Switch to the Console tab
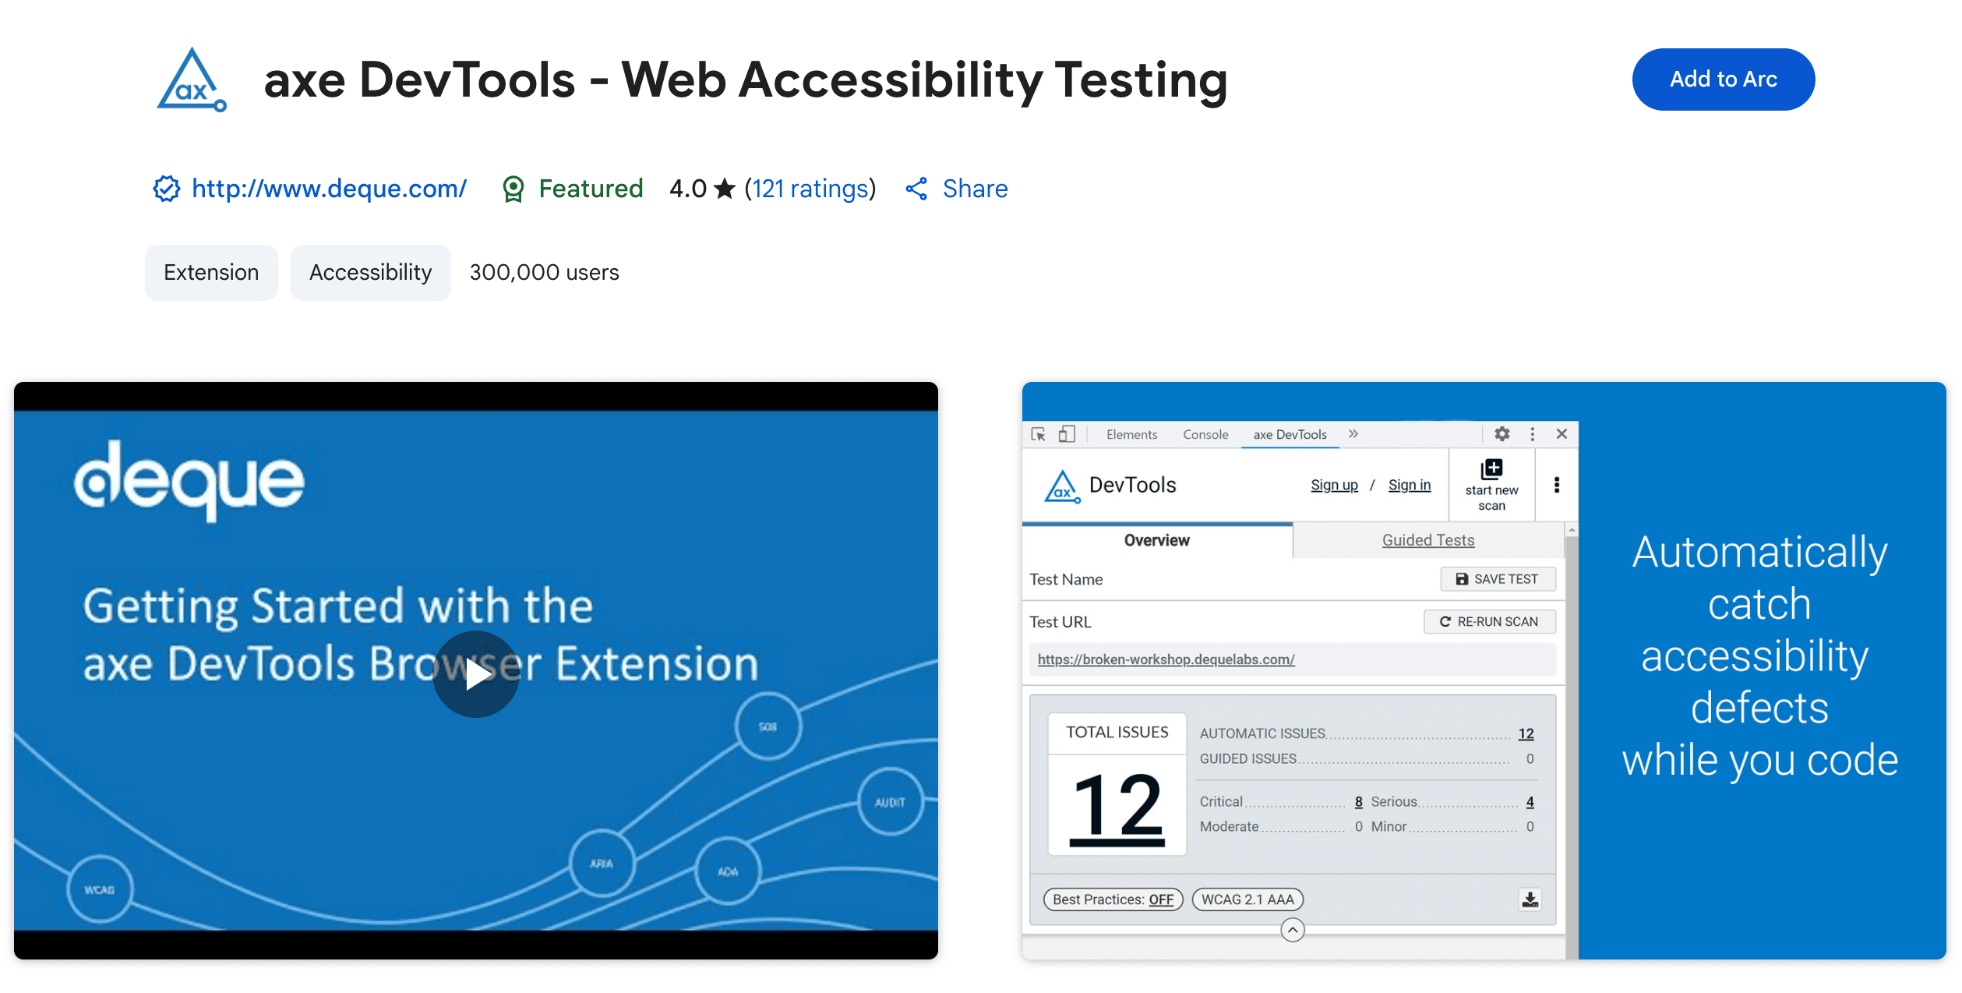 (1205, 434)
